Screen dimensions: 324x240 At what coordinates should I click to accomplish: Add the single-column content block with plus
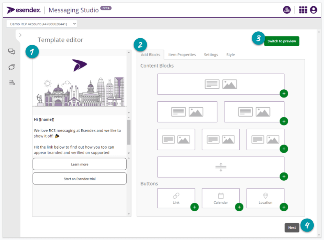click(284, 93)
